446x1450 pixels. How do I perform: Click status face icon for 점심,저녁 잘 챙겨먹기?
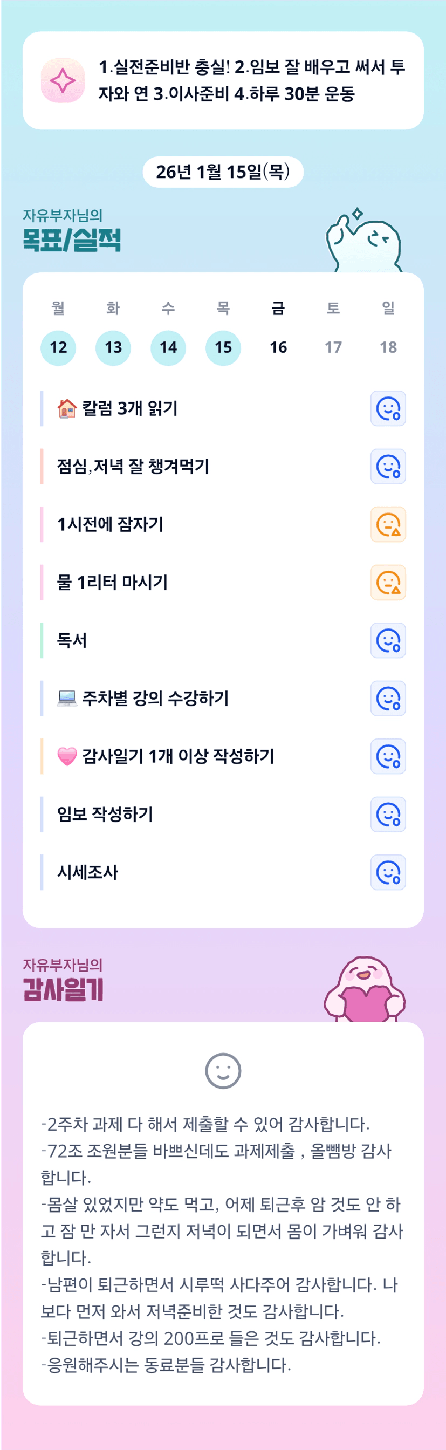click(x=388, y=467)
